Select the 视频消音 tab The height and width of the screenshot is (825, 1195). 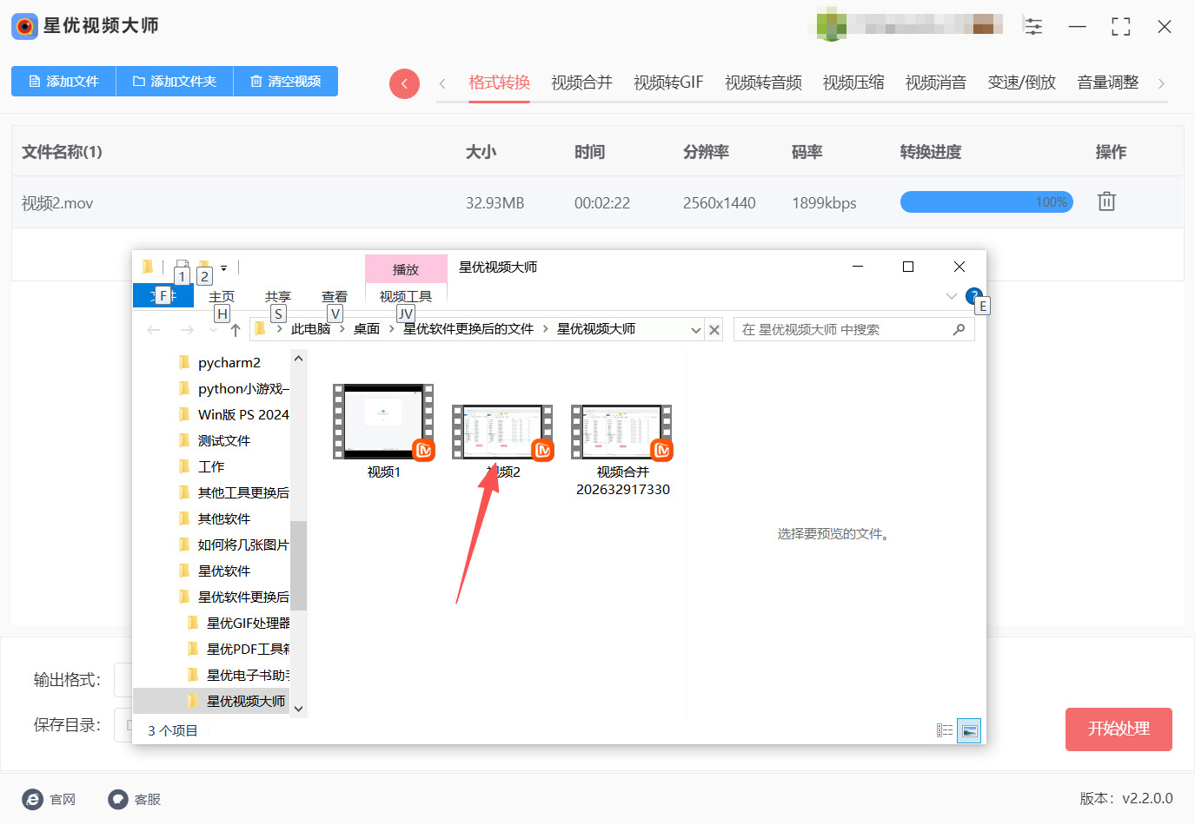[x=936, y=82]
